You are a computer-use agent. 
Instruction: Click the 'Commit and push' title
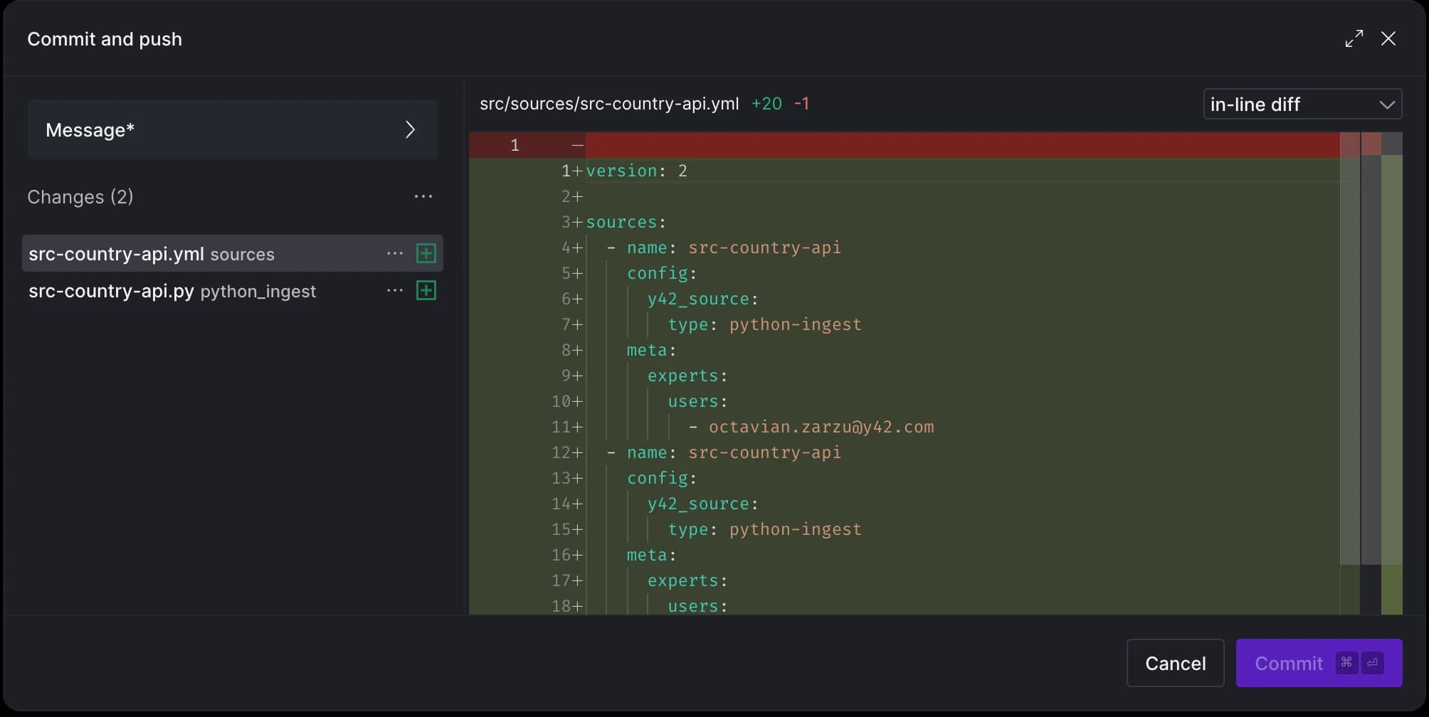(x=105, y=39)
